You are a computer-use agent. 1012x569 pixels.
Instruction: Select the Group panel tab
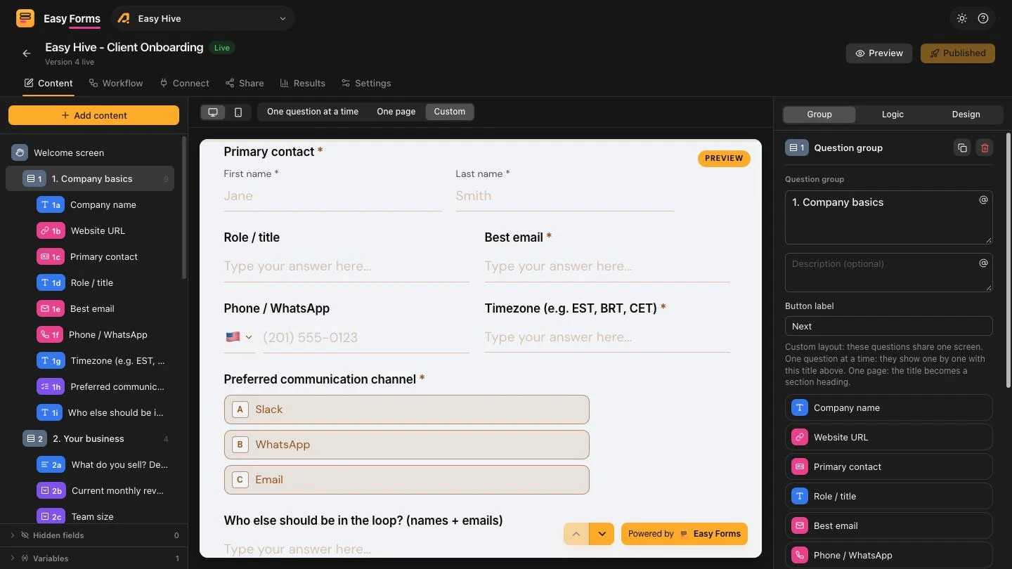point(819,114)
